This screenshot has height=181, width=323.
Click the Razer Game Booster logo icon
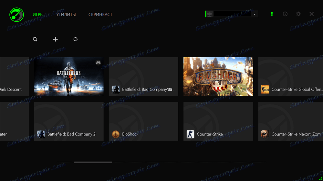[17, 14]
